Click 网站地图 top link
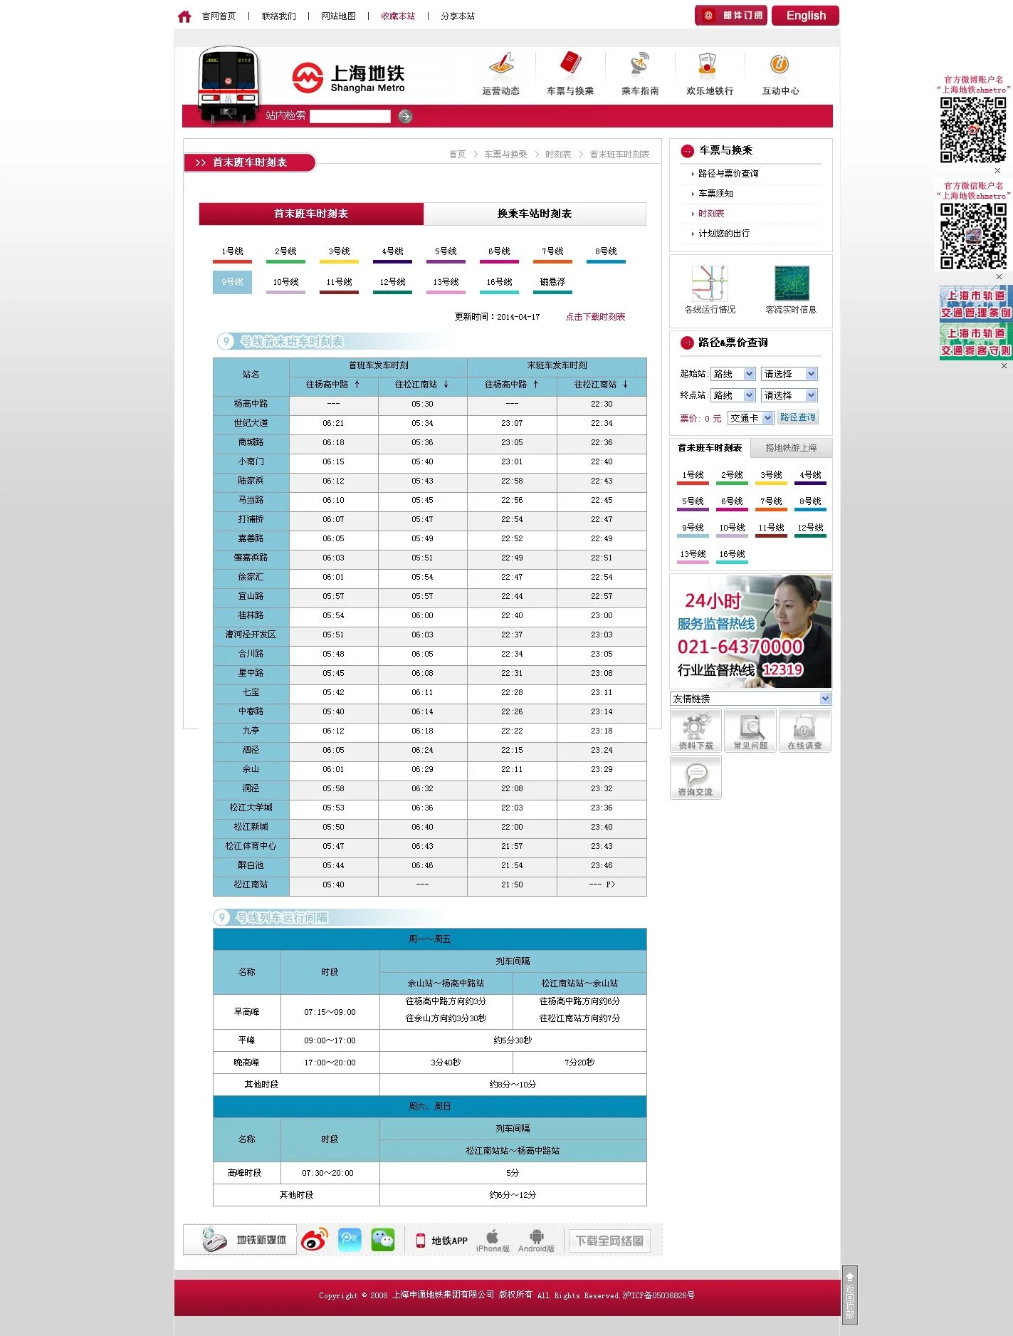1013x1336 pixels. pyautogui.click(x=338, y=16)
